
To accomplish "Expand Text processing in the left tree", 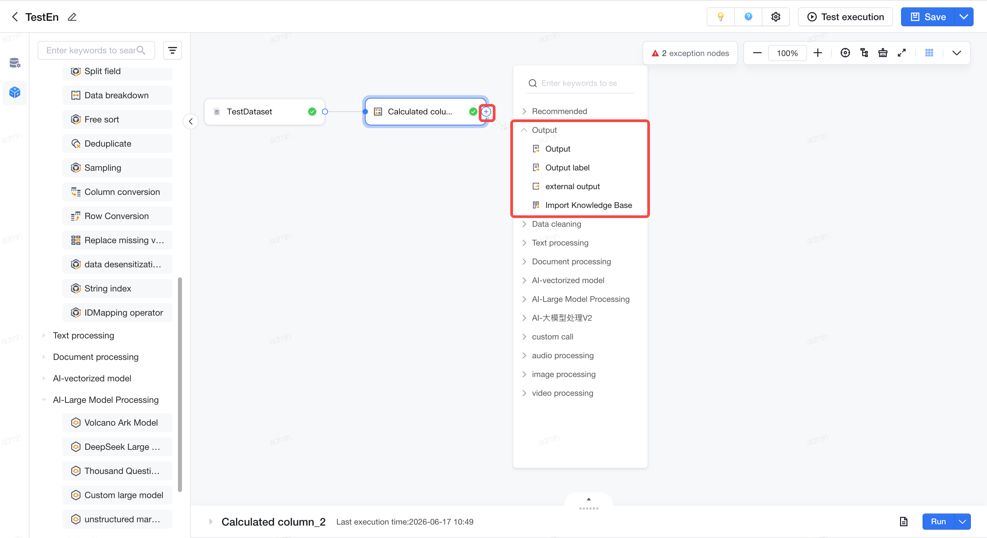I will click(83, 335).
